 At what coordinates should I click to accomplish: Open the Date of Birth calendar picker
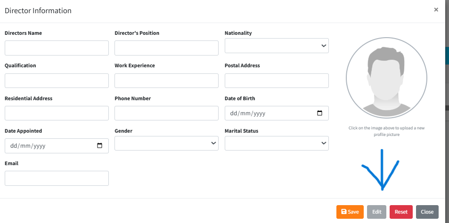click(319, 113)
